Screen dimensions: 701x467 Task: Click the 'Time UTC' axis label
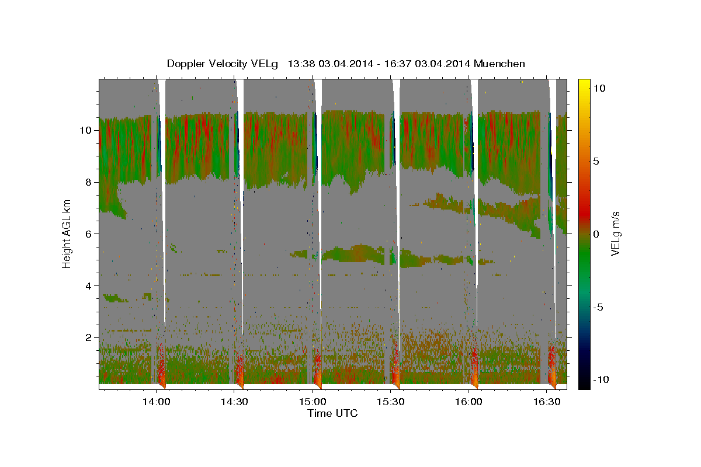tap(332, 413)
